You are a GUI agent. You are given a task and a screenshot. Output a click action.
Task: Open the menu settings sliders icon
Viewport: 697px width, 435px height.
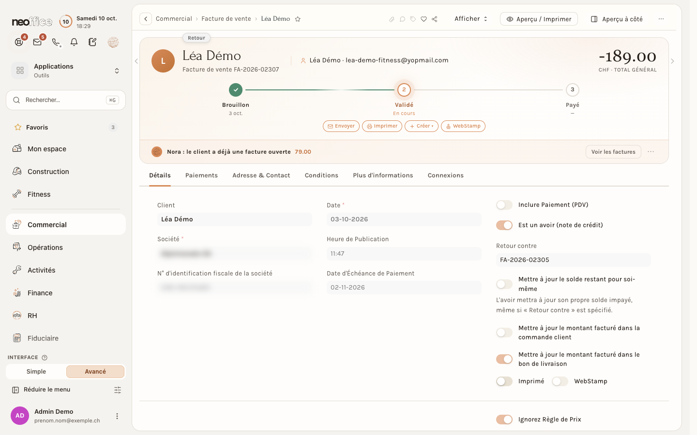tap(118, 390)
